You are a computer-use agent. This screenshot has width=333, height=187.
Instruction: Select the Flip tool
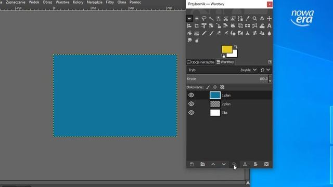click(248, 26)
